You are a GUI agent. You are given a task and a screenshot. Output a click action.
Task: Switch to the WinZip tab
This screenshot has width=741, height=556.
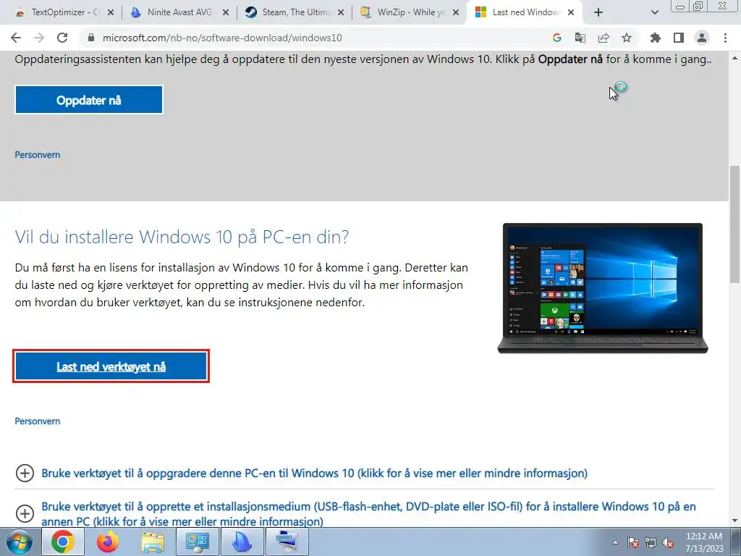point(410,12)
